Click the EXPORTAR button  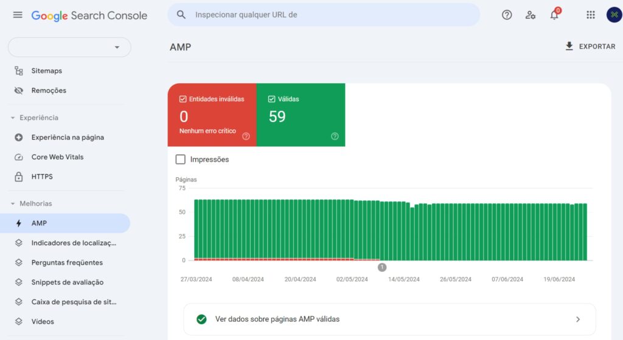tap(590, 46)
